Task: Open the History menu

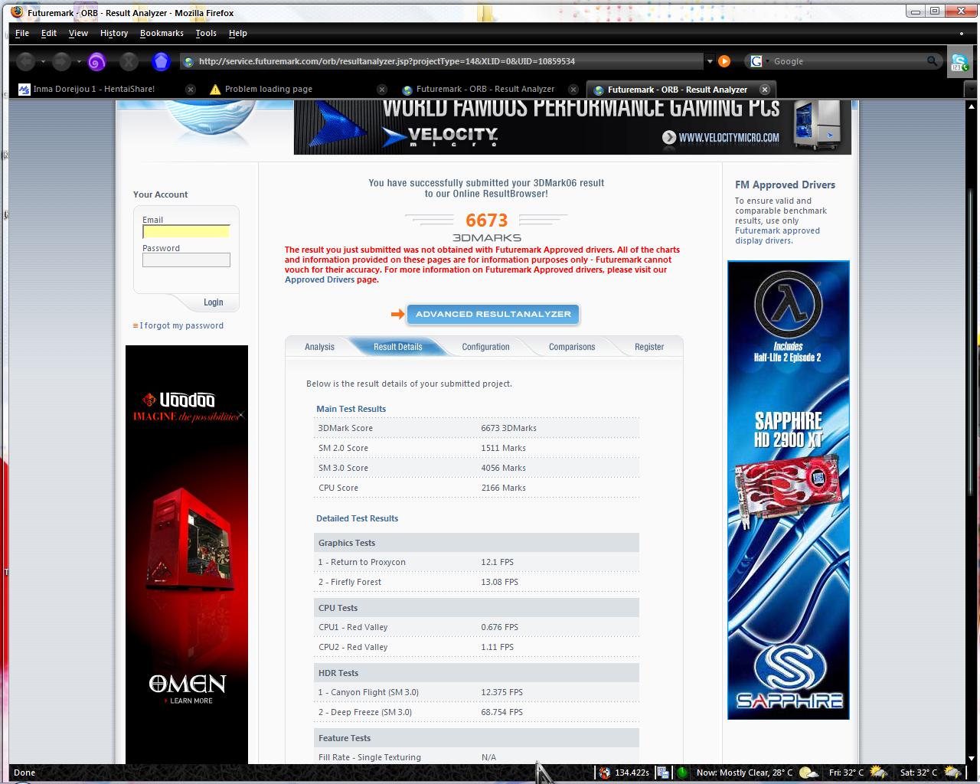Action: (114, 33)
